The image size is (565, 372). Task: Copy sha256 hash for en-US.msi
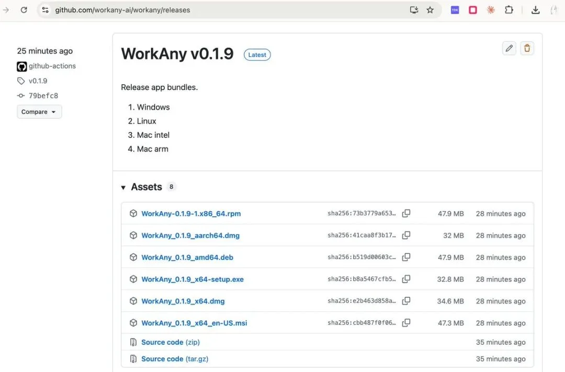point(406,323)
